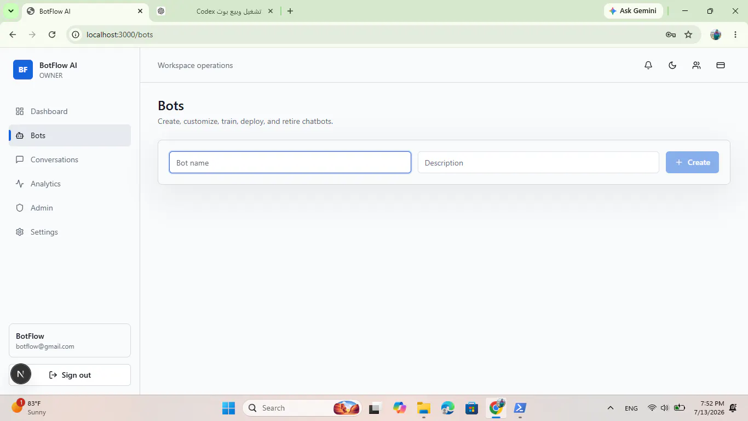Open Task View from the taskbar

click(x=375, y=408)
